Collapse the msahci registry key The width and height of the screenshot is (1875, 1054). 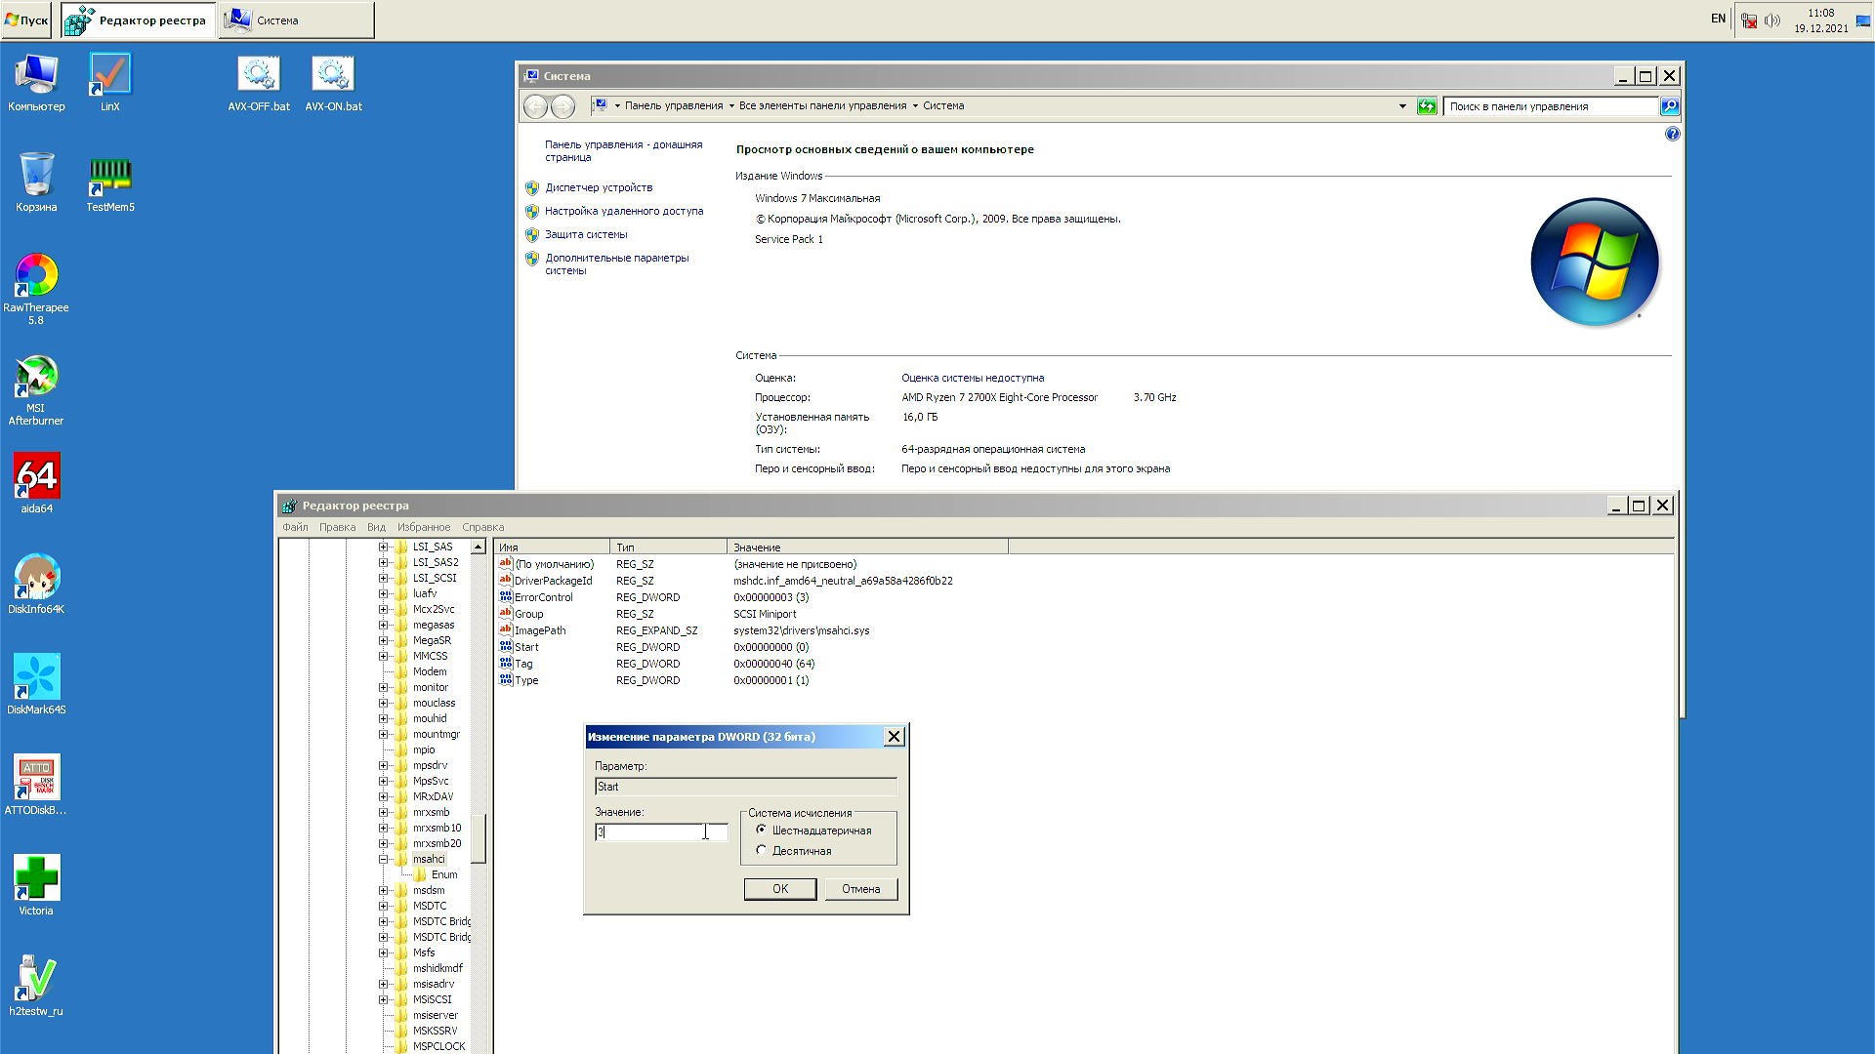[x=383, y=860]
